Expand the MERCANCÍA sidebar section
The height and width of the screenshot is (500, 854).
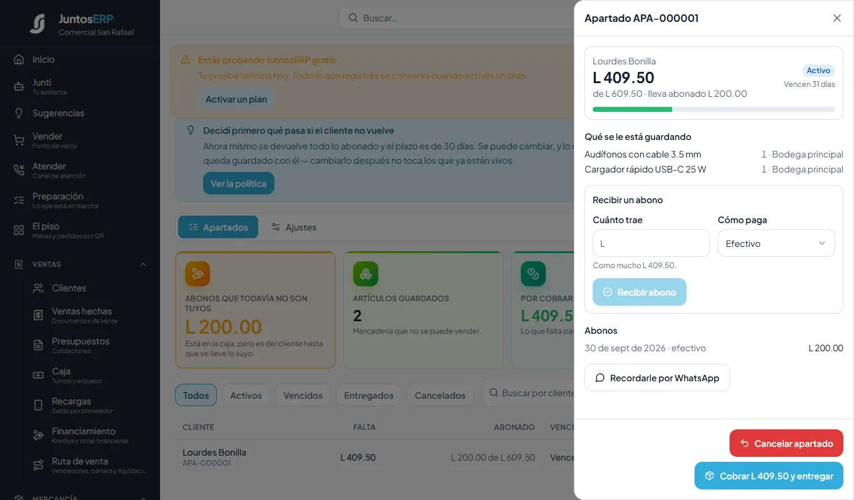pyautogui.click(x=143, y=498)
